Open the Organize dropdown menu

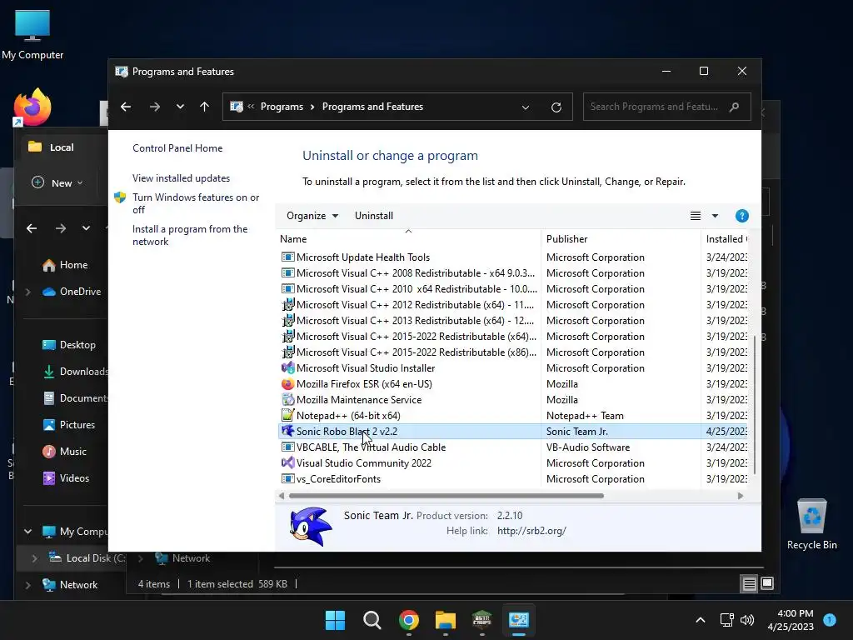click(312, 216)
